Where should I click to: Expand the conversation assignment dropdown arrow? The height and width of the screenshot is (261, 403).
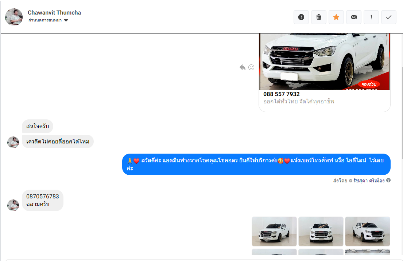66,20
